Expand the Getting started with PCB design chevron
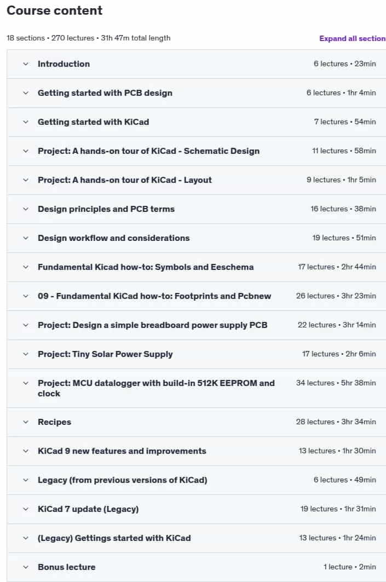Screen dimensions: 386x582 point(26,93)
